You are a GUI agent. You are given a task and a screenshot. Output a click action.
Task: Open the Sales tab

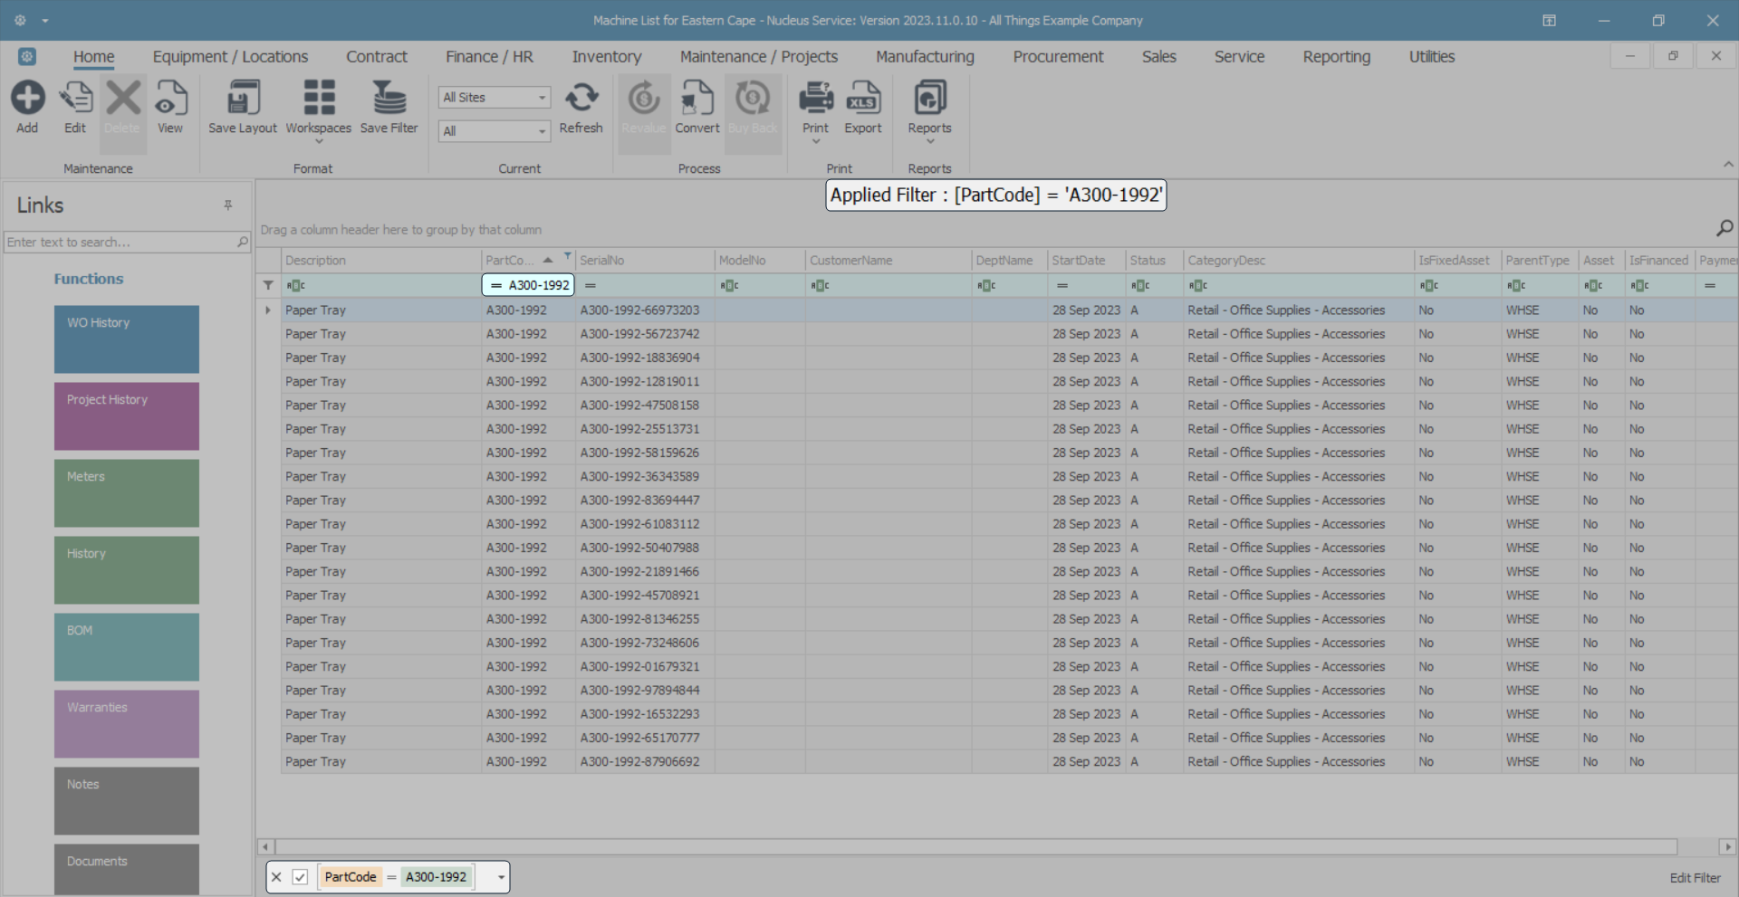coord(1159,57)
